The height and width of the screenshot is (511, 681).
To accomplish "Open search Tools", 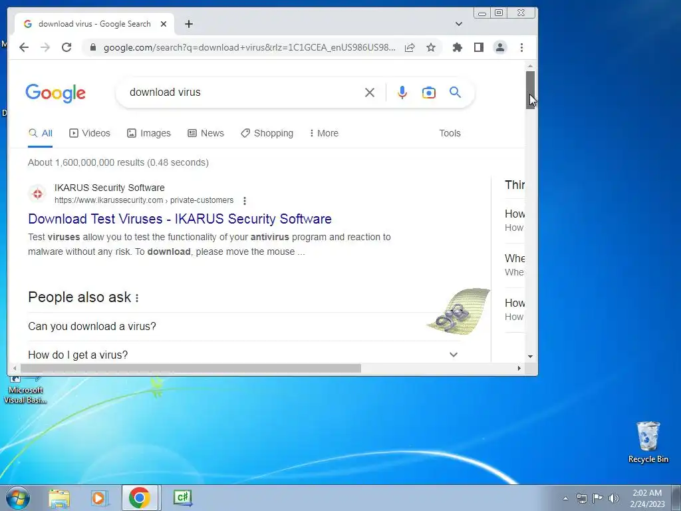I will point(450,133).
